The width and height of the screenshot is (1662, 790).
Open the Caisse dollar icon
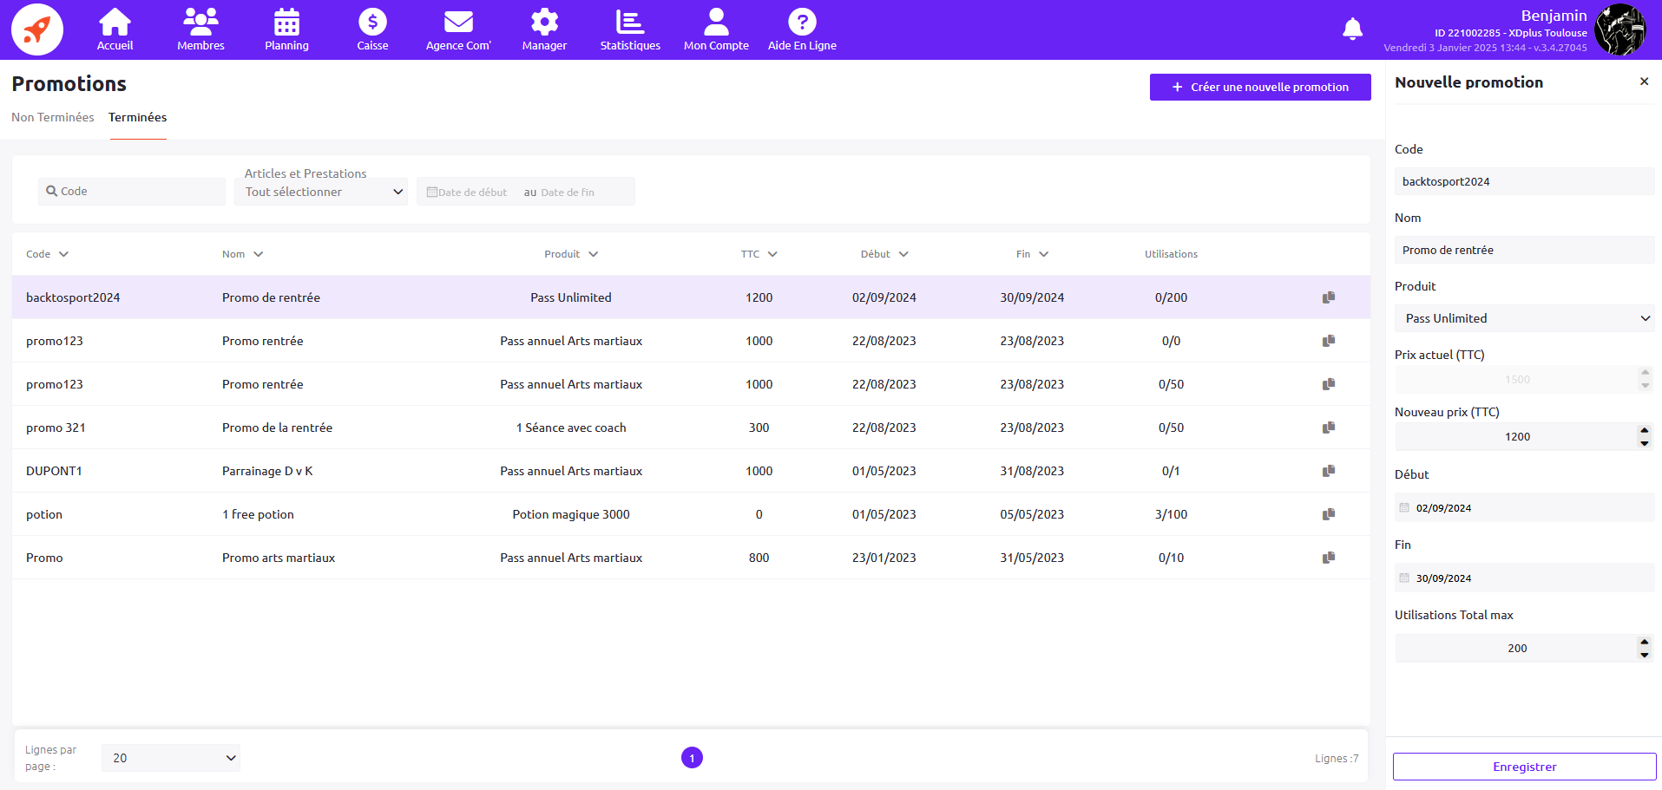(372, 23)
